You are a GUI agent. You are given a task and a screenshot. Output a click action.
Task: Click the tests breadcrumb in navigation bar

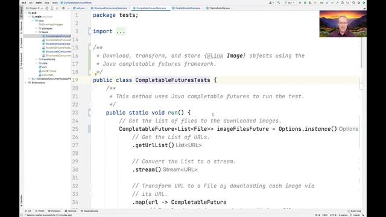[55, 2]
